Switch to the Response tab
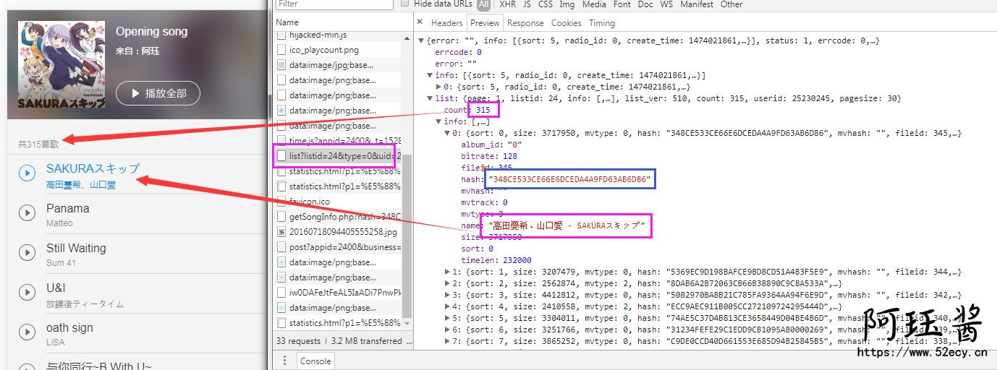The image size is (997, 370). point(525,23)
